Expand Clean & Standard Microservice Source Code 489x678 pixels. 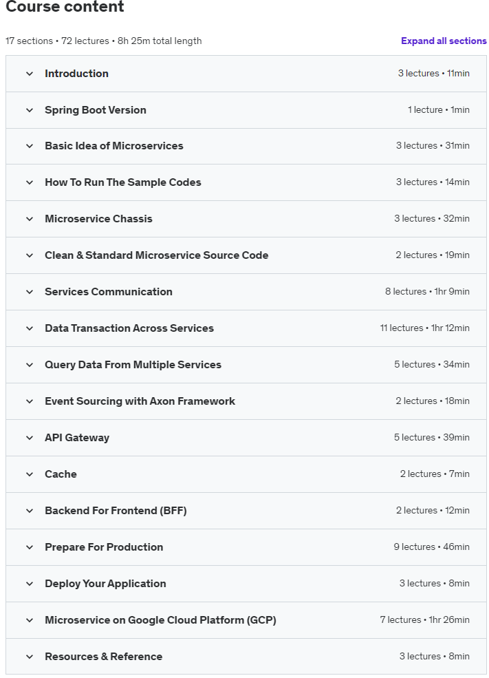pyautogui.click(x=246, y=255)
